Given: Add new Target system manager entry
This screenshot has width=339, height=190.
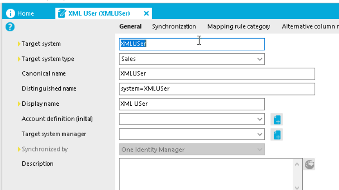Looking at the screenshot, I should [x=277, y=134].
